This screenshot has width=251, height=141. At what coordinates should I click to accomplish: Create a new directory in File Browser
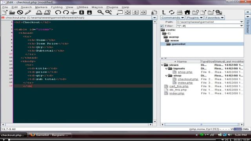211,12
